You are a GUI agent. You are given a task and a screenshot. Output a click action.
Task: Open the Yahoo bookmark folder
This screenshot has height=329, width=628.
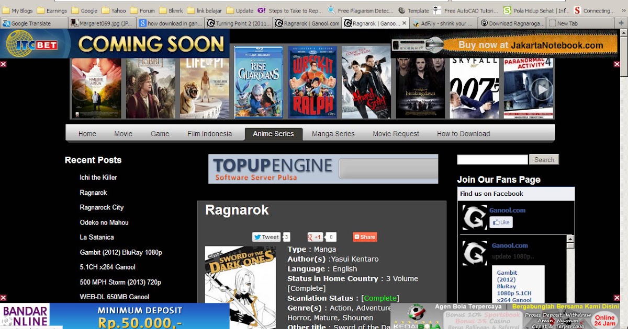(114, 10)
